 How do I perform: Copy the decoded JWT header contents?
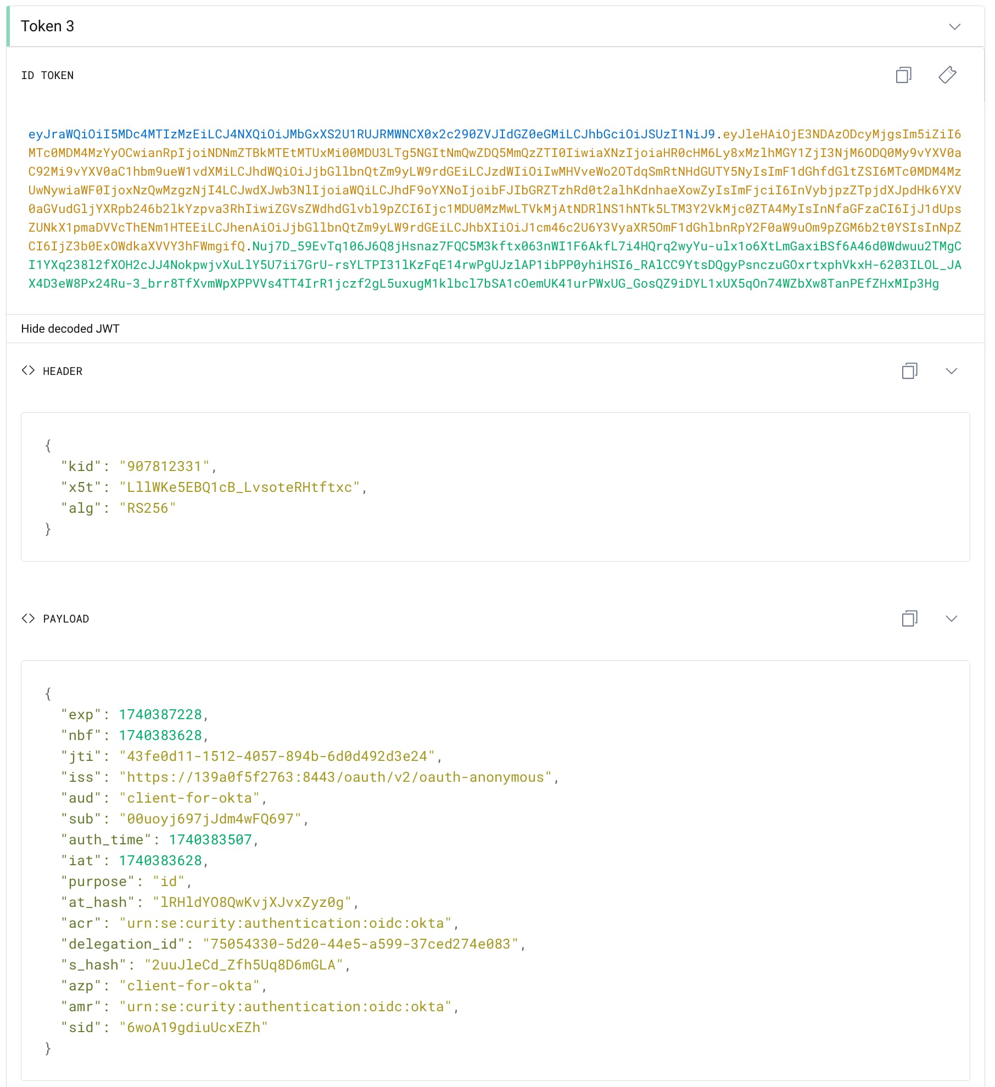910,371
